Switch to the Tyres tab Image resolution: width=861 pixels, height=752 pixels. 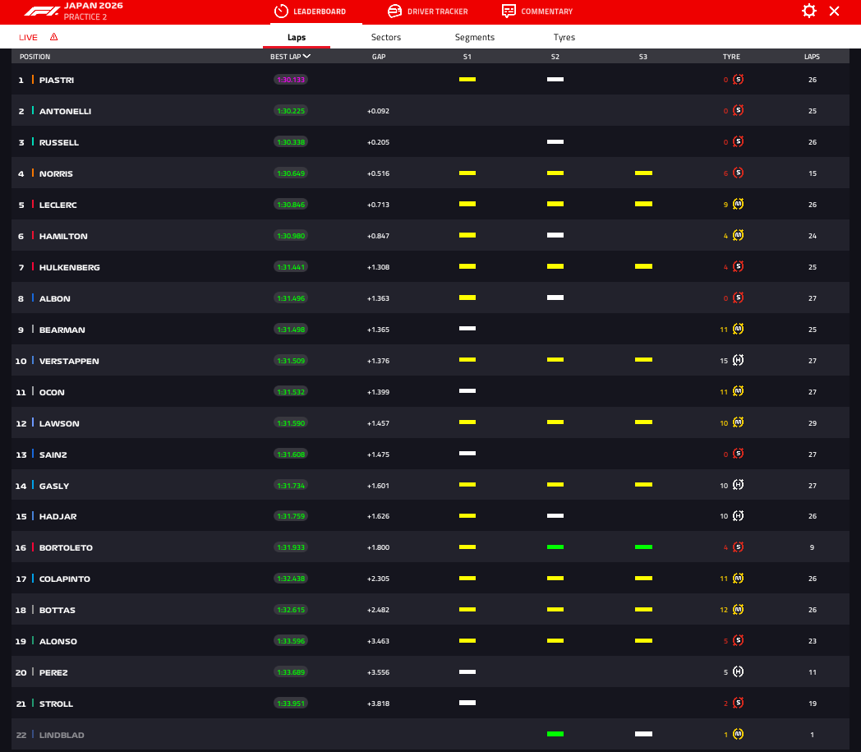(564, 37)
